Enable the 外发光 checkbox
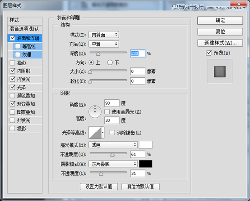 point(13,120)
